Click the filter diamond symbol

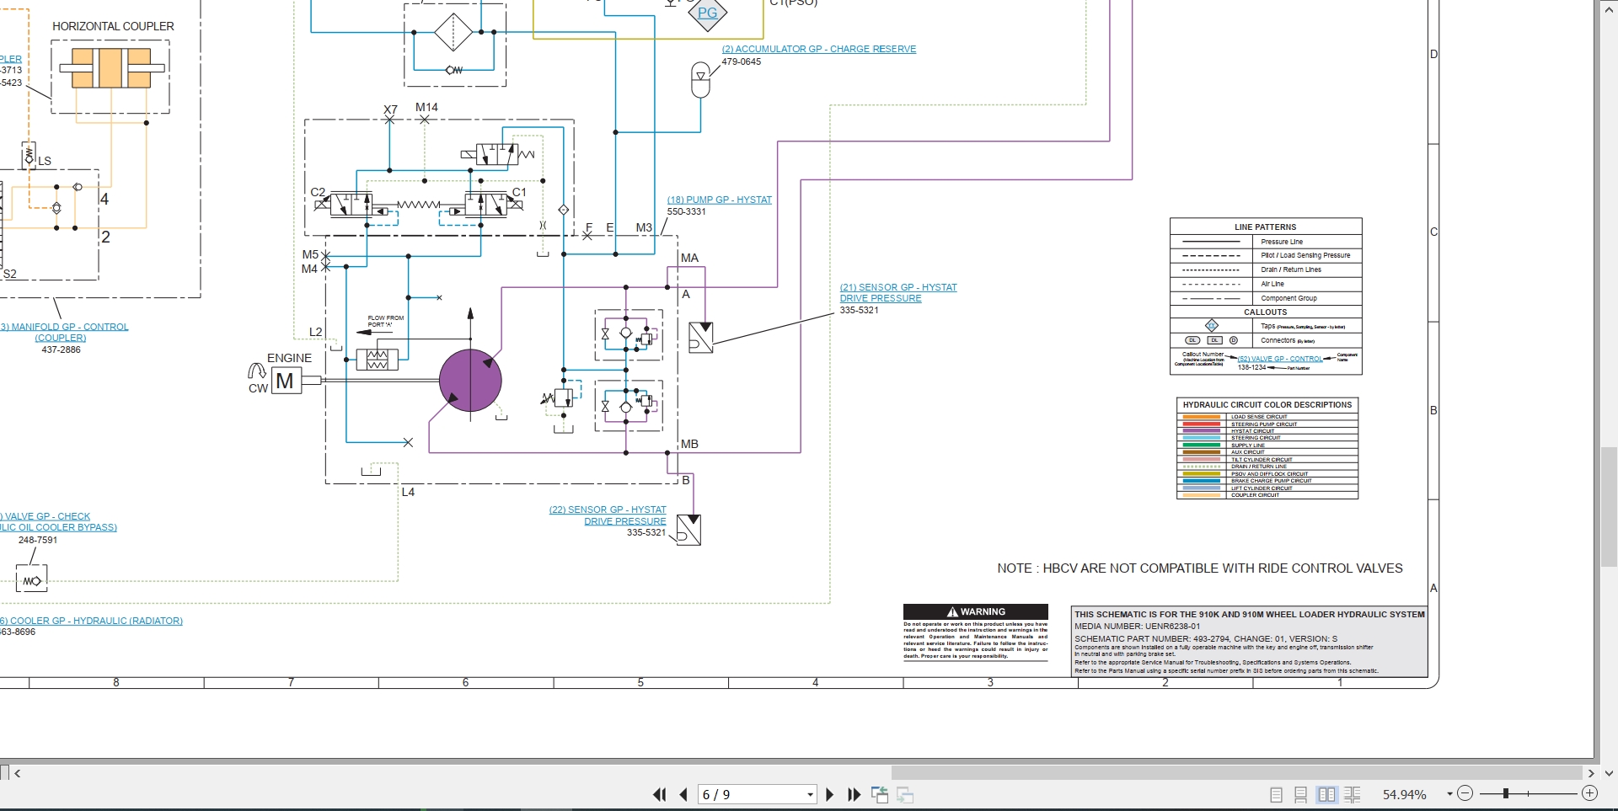pyautogui.click(x=453, y=33)
